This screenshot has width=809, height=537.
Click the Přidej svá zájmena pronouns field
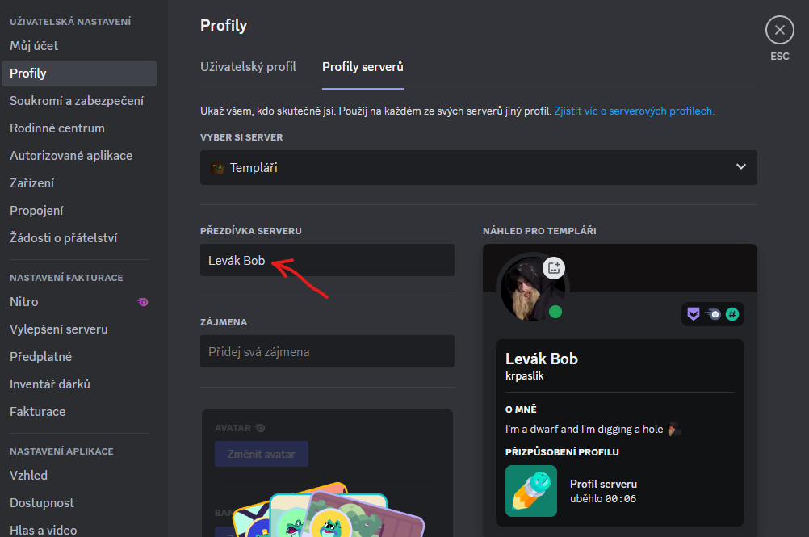(327, 351)
